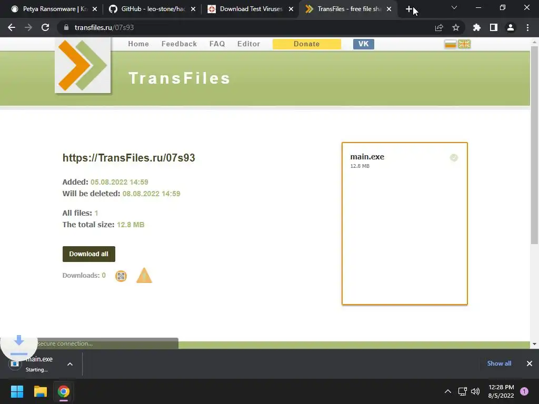Click the orange warning triangle icon
Viewport: 539px width, 404px height.
(144, 276)
